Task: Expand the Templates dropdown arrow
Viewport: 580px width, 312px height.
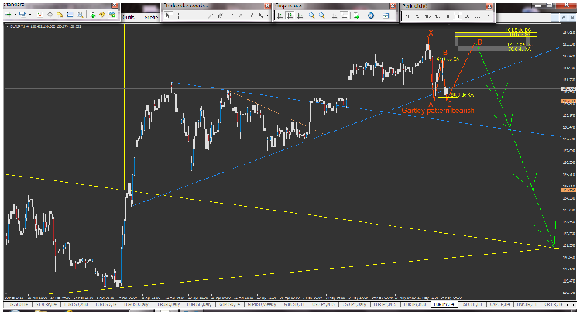Action: [x=393, y=15]
